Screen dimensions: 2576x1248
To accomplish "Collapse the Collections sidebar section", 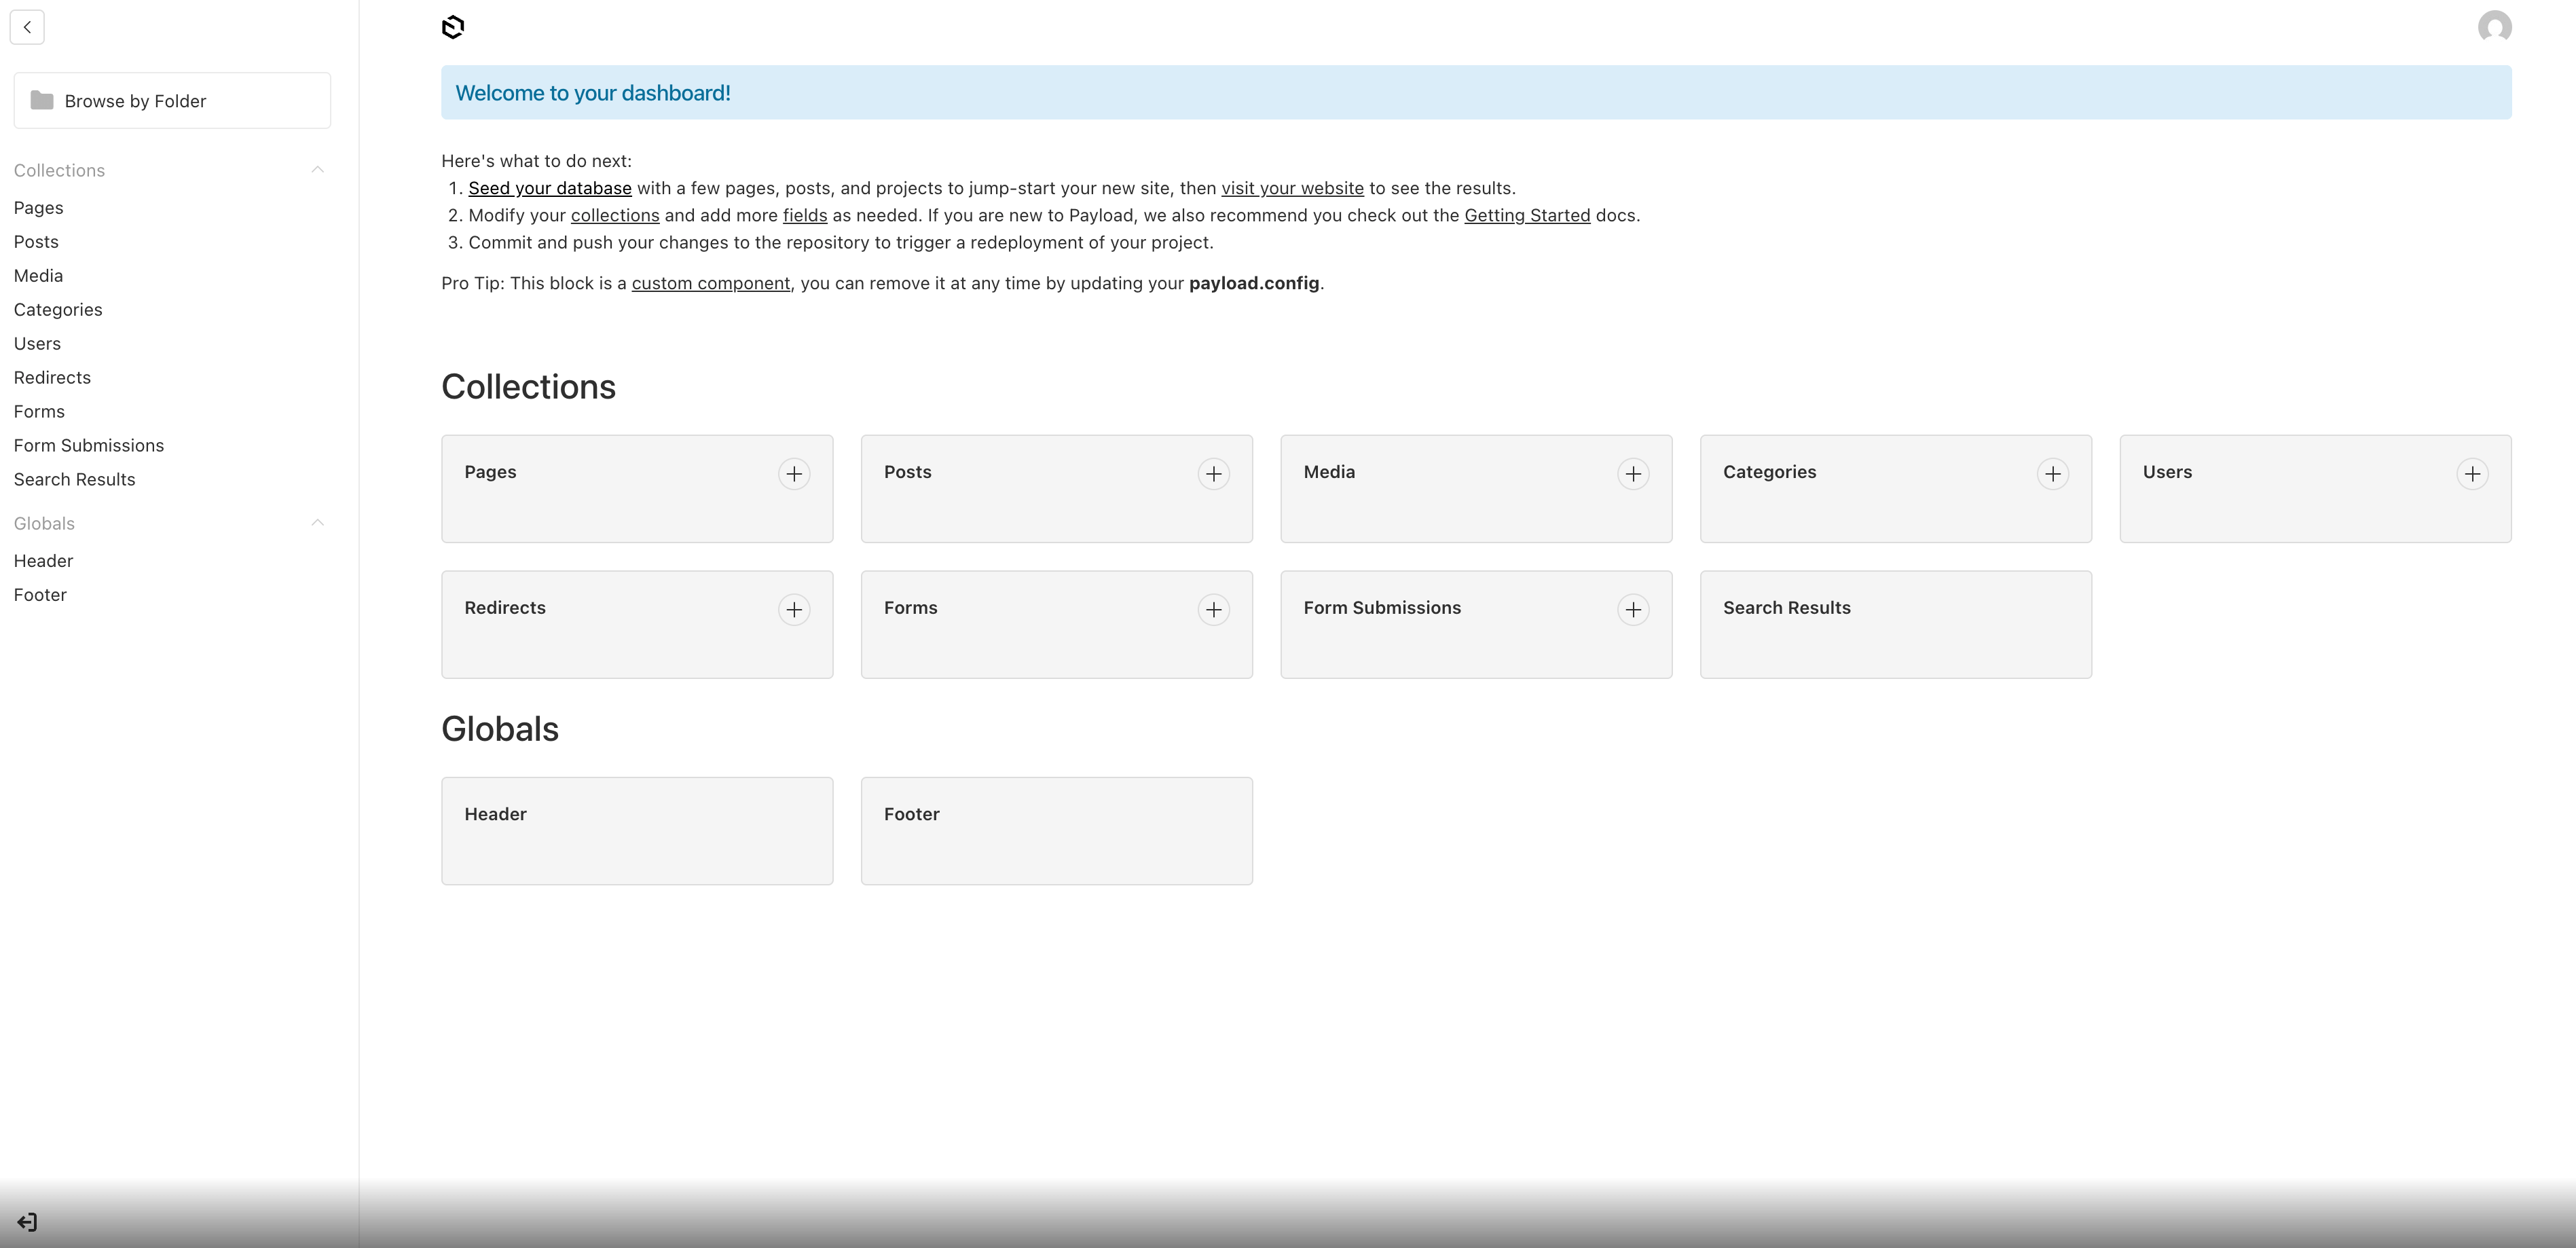I will click(x=317, y=169).
